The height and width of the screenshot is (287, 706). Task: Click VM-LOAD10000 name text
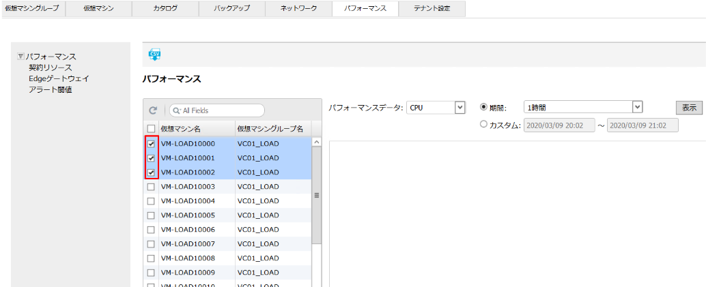188,144
